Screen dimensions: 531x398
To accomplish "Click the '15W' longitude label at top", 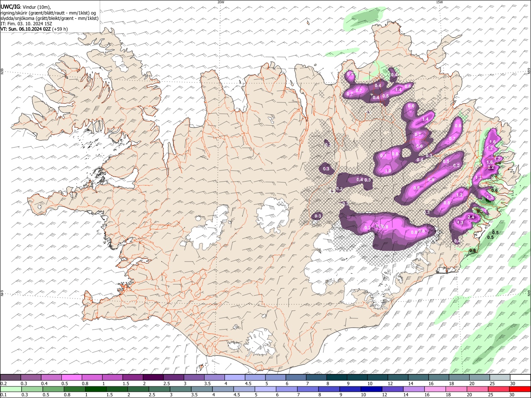I will 439,2.
